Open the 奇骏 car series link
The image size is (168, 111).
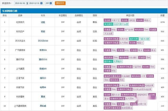coord(43,32)
